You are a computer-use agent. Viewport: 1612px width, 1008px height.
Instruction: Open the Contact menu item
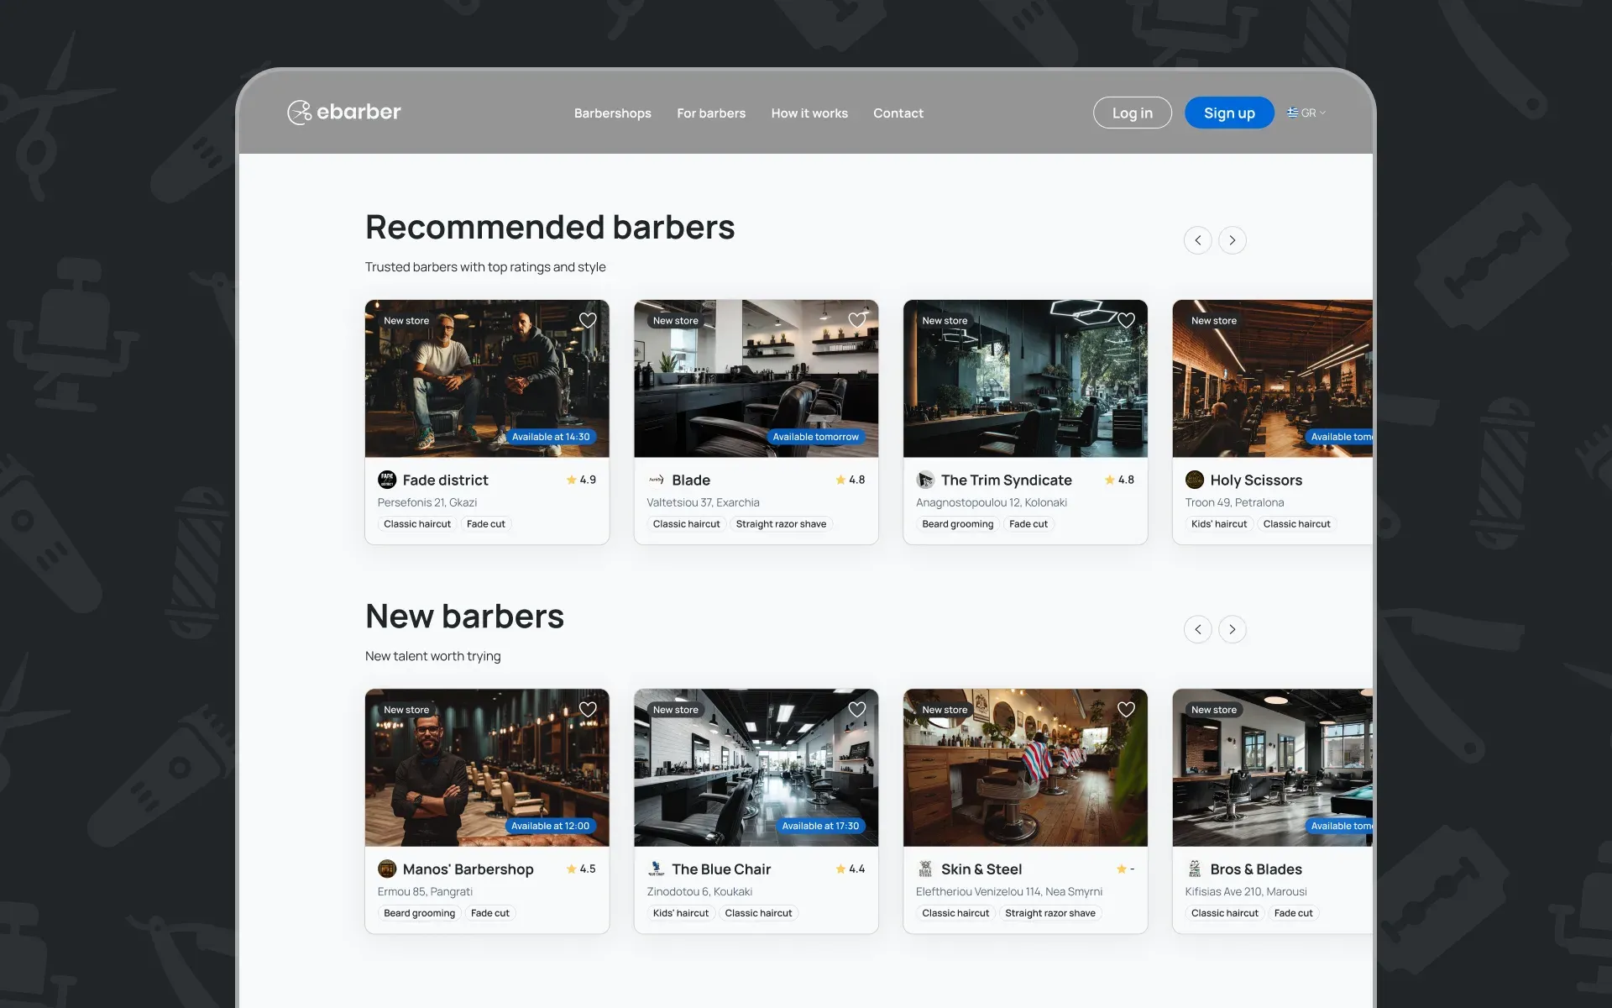898,113
